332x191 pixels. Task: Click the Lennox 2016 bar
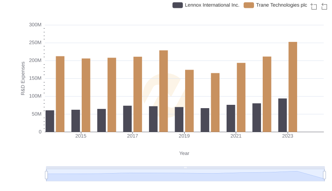pyautogui.click(x=101, y=121)
